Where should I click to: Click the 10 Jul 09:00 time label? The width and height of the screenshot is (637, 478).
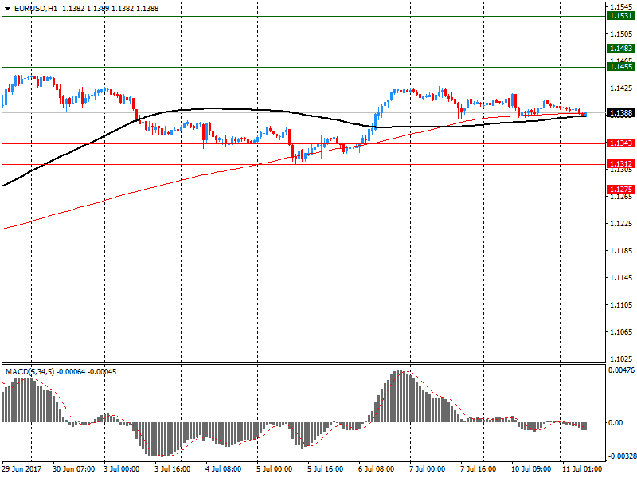coord(531,469)
